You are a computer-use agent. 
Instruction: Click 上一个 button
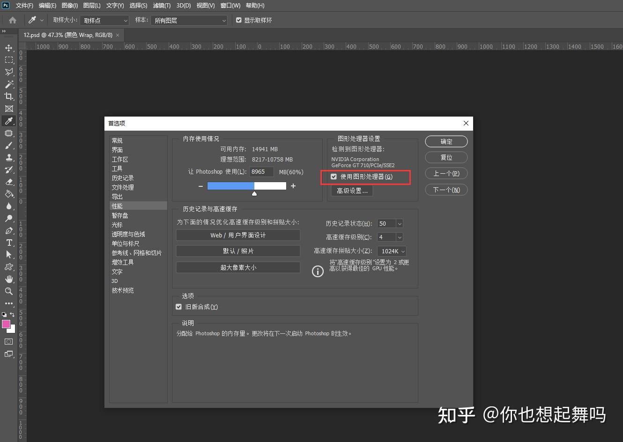(446, 173)
